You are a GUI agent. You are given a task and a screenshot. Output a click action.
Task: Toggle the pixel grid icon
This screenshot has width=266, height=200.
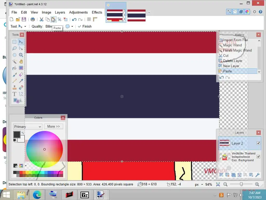point(89,19)
